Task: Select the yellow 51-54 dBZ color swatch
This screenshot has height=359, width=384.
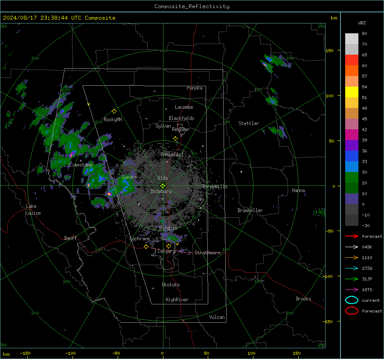Action: point(352,92)
